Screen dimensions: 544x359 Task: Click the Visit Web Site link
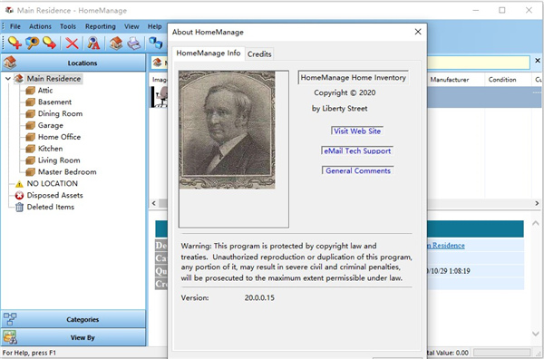(357, 131)
